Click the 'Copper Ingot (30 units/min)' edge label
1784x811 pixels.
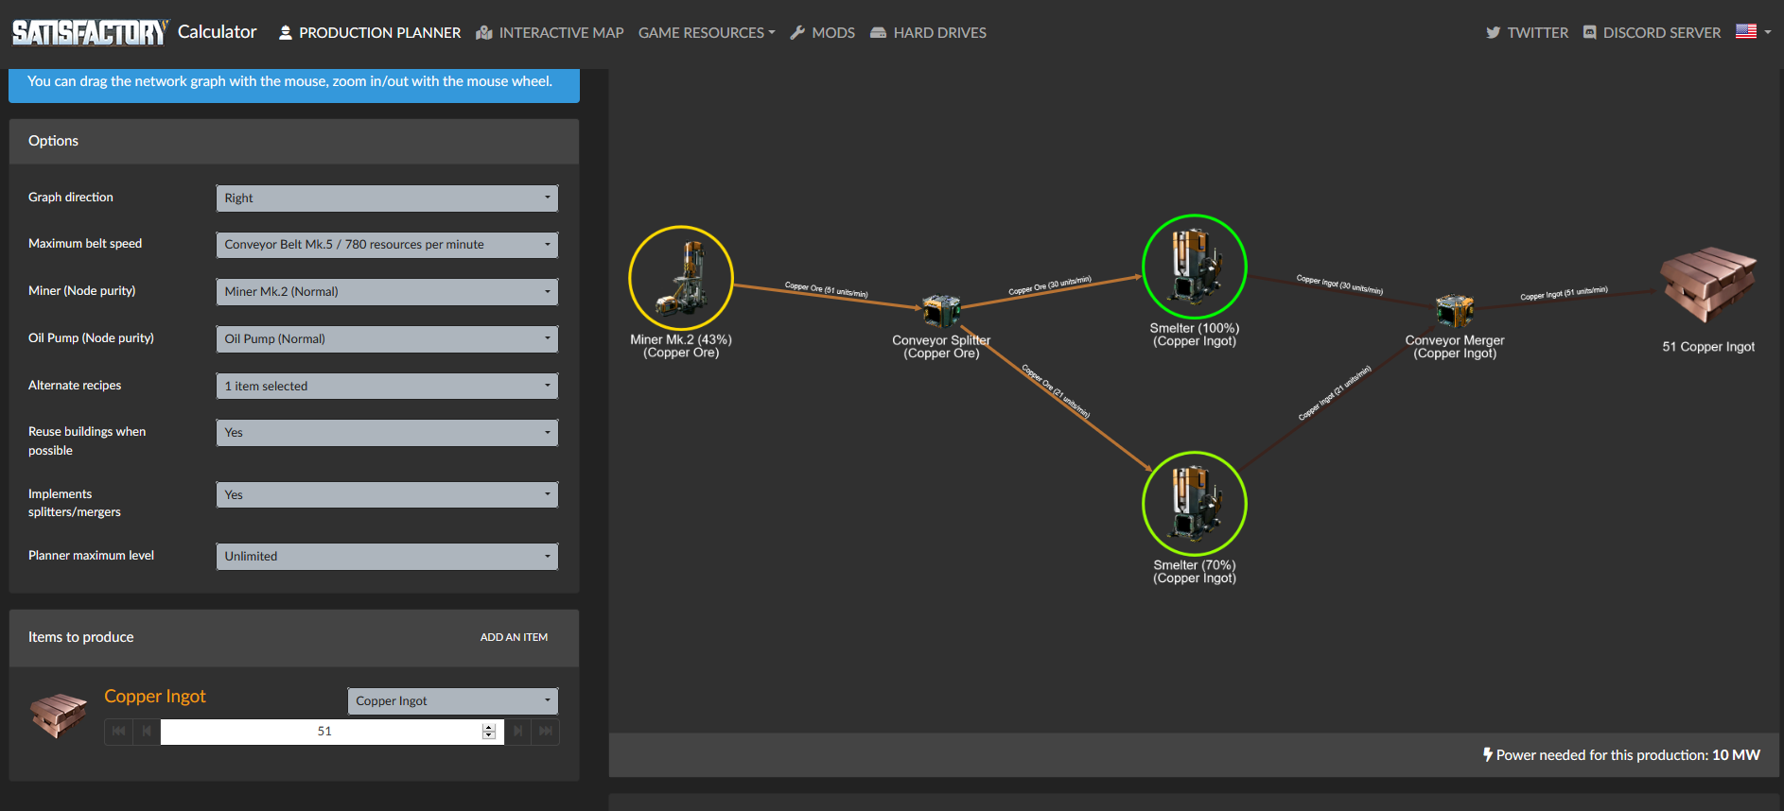click(x=1339, y=285)
